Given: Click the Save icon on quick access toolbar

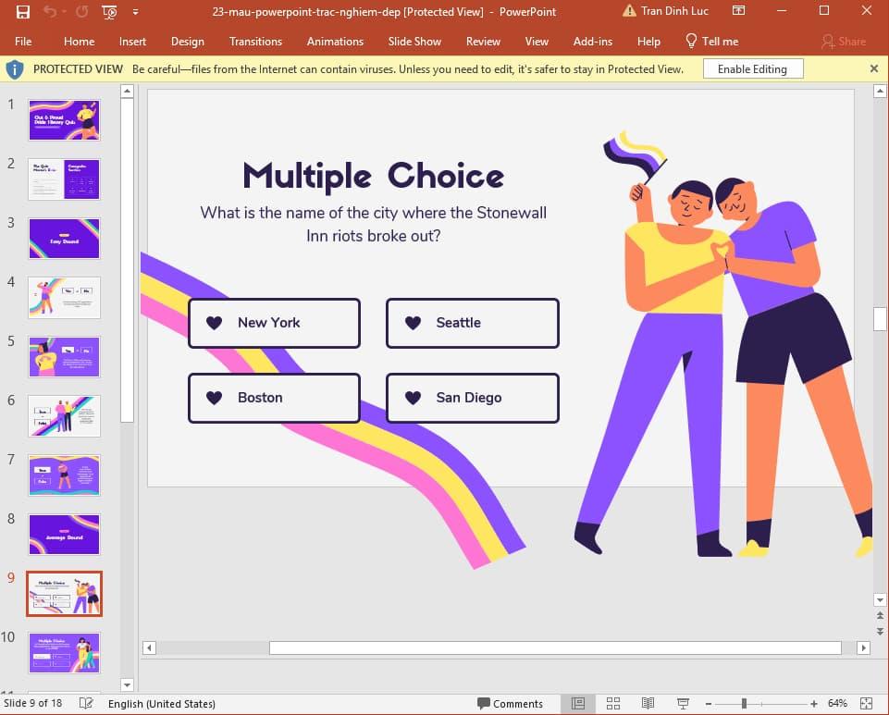Looking at the screenshot, I should tap(23, 11).
